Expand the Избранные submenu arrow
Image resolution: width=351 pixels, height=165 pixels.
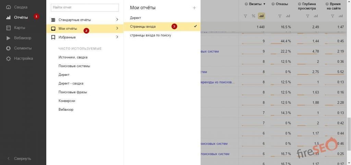tap(117, 37)
